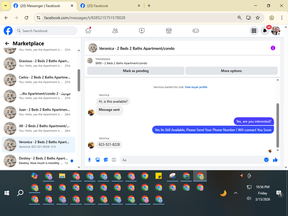Show hidden tray icons chevron
The height and width of the screenshot is (216, 288).
[x=236, y=193]
